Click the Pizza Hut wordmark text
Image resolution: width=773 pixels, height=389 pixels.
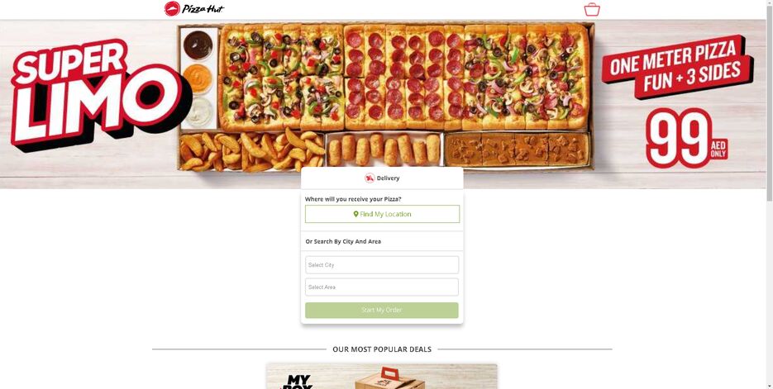203,9
